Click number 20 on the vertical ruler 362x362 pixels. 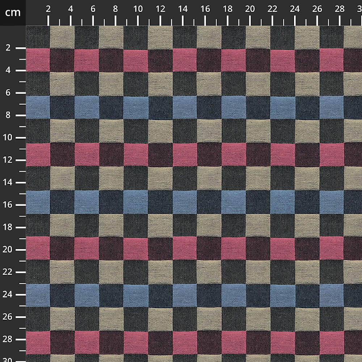click(7, 249)
